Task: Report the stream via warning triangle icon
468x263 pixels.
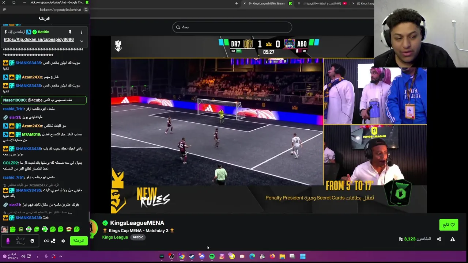Action: point(452,239)
